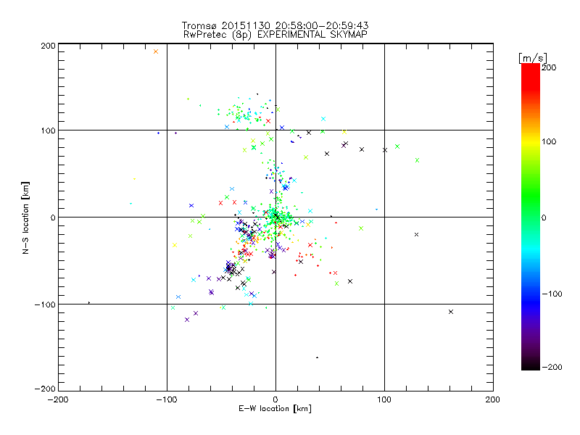Click the 'E-W location [km]' axis label
This screenshot has height=435, width=580.
coord(275,409)
